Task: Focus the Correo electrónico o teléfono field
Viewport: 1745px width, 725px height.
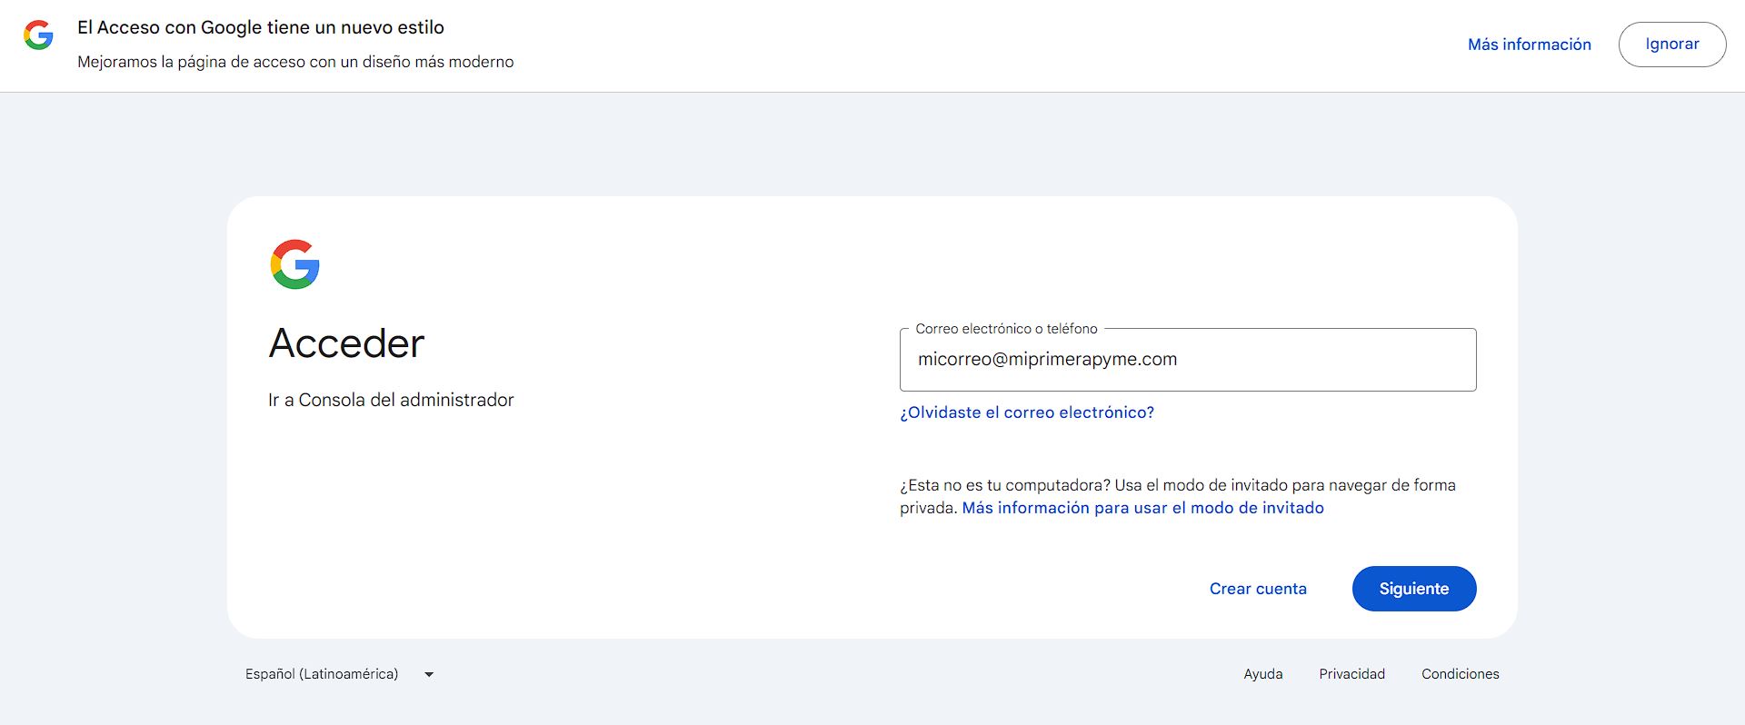Action: pos(1187,360)
